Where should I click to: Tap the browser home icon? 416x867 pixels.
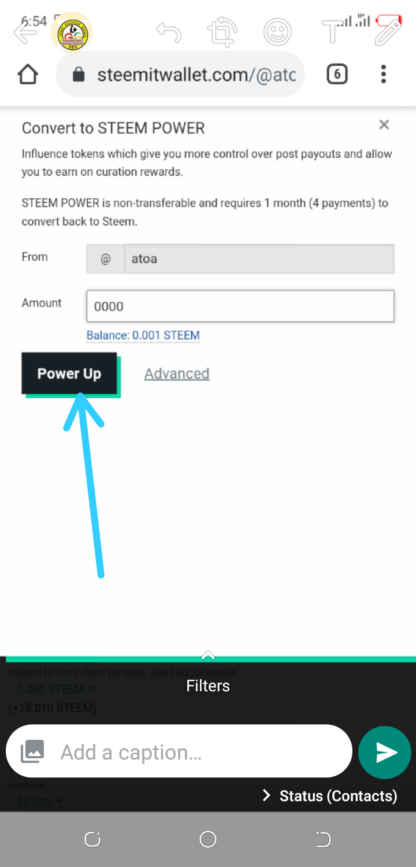(x=28, y=75)
